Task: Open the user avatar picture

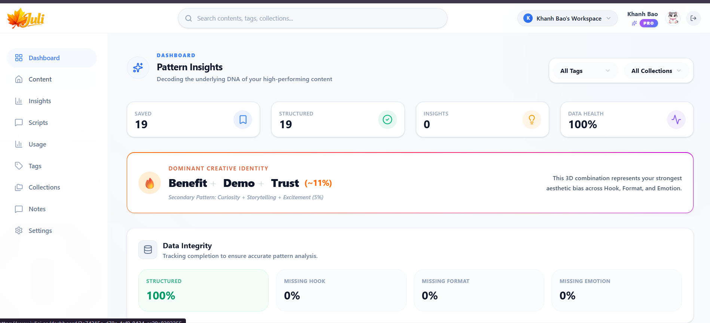Action: pos(673,18)
